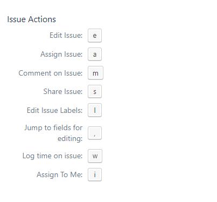Click the word 'Actions' in the section heading
The image size is (217, 202).
point(42,19)
